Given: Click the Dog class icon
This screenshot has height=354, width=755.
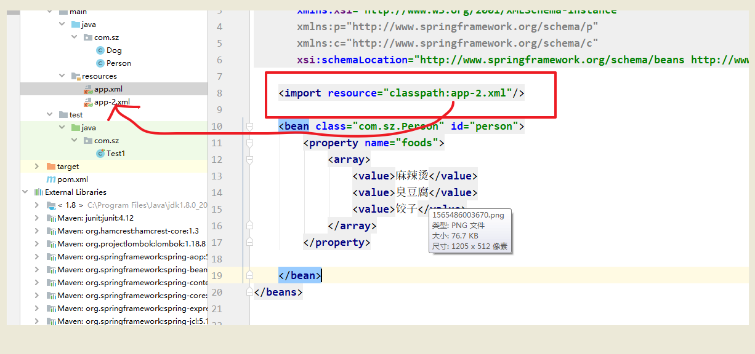Looking at the screenshot, I should (x=100, y=50).
